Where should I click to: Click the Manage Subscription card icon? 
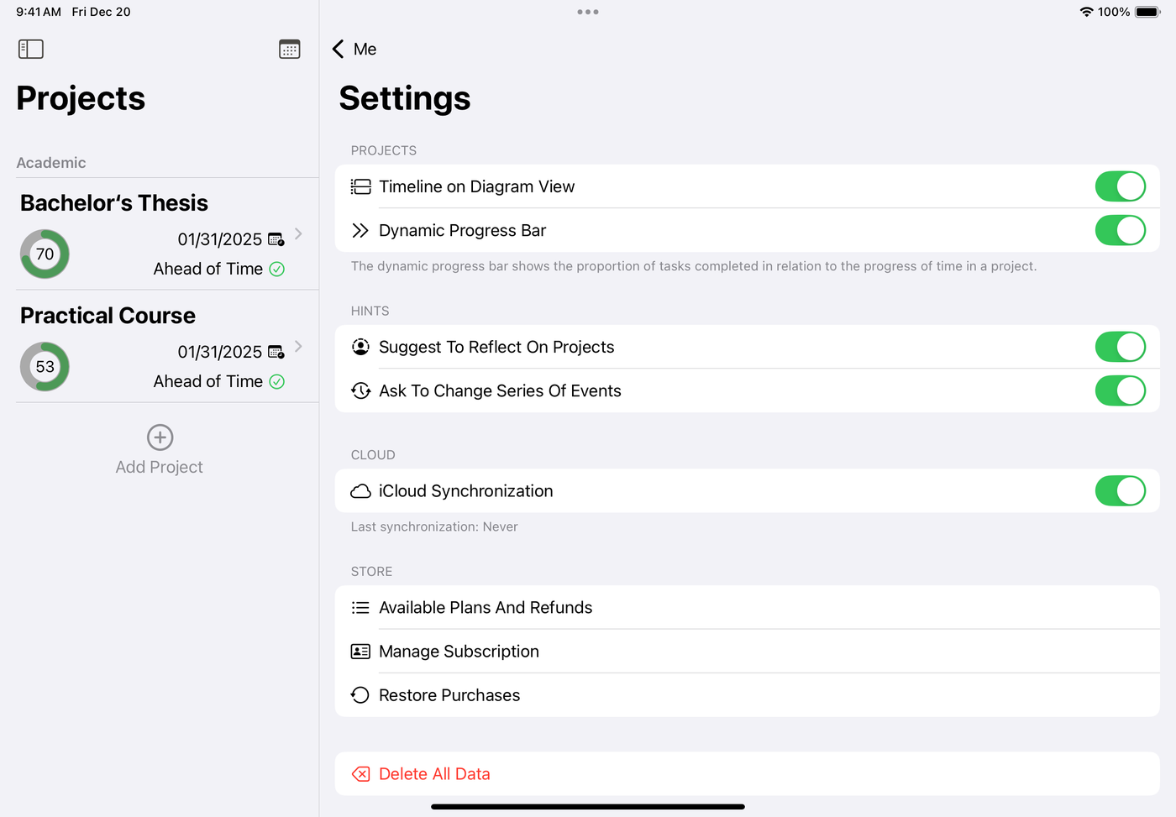pos(360,652)
